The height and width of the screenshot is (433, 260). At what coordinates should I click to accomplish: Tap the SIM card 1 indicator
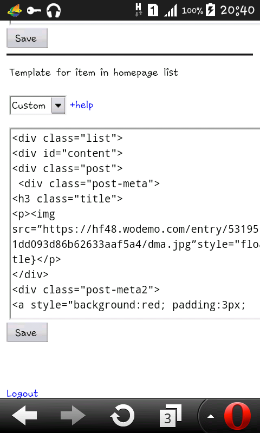[x=153, y=10]
